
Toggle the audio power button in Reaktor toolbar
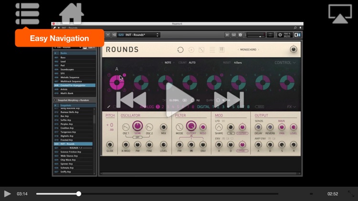coord(280,35)
